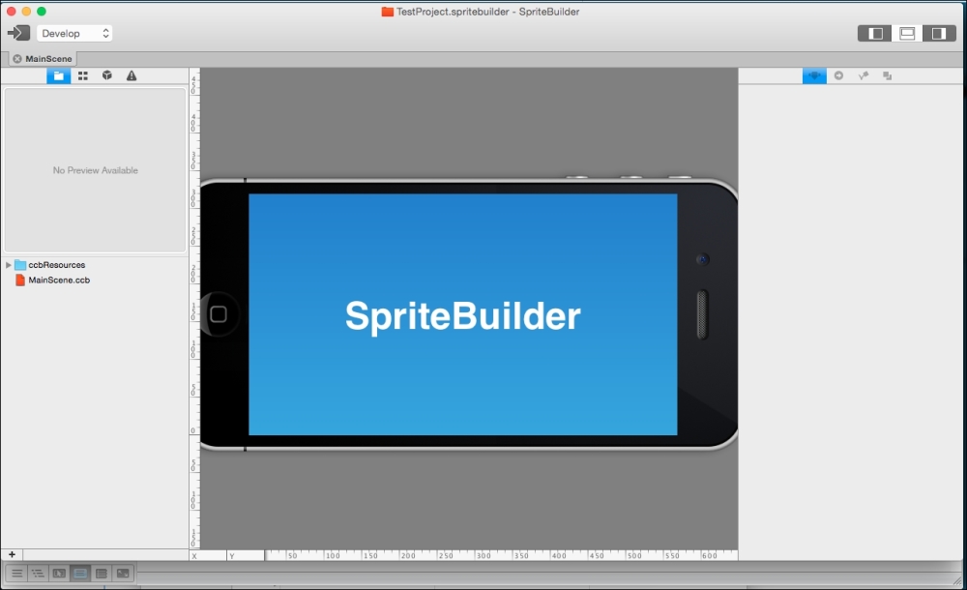Toggle the timeline panel layout button
Screen dimensions: 967x590
[906, 32]
